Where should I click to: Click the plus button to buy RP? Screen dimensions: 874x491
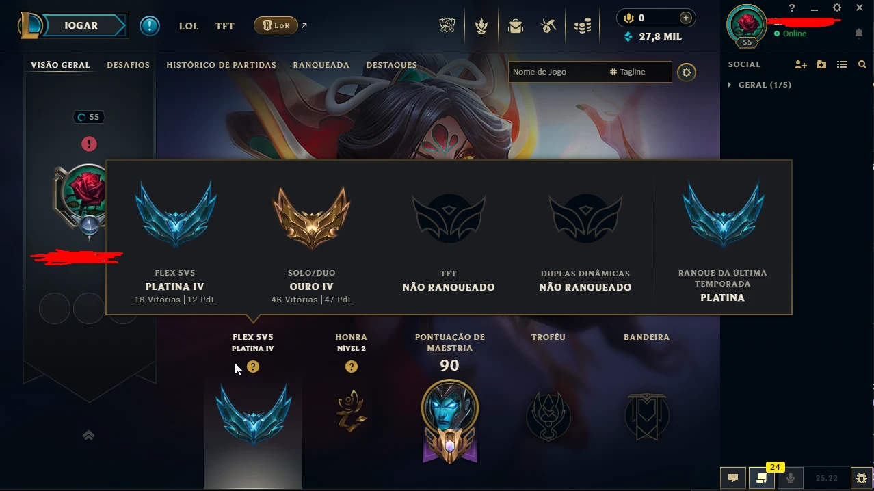(685, 18)
